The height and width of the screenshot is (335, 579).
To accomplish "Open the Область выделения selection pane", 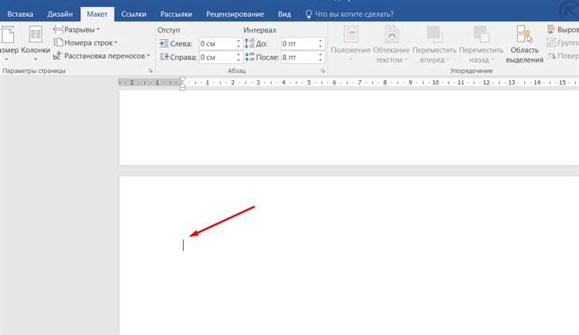I will click(524, 43).
